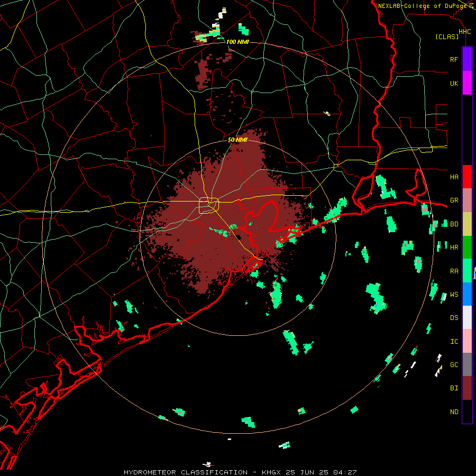This screenshot has height=476, width=476.
Task: Click the "GC" legend label
Action: (454, 364)
